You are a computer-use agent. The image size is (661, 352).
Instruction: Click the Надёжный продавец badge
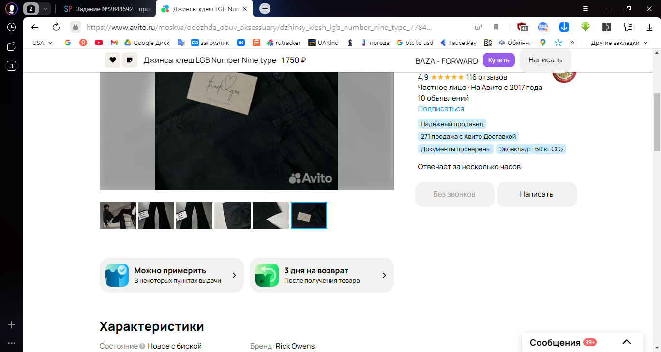click(452, 124)
